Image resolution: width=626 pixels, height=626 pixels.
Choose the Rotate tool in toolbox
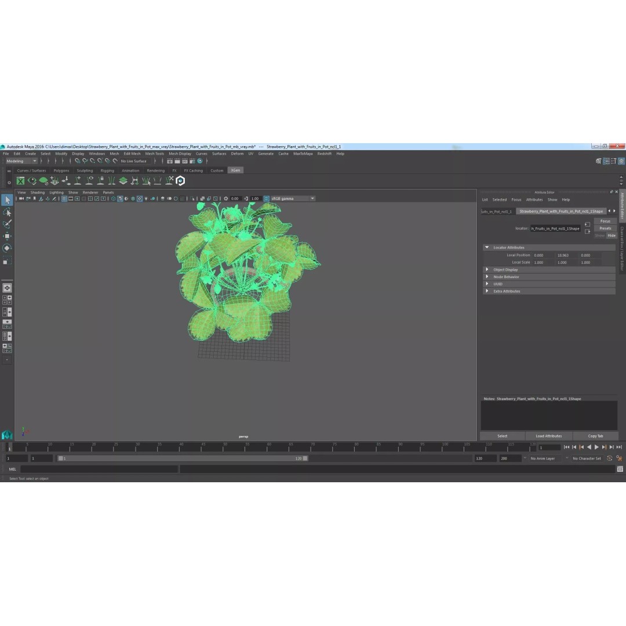click(7, 248)
